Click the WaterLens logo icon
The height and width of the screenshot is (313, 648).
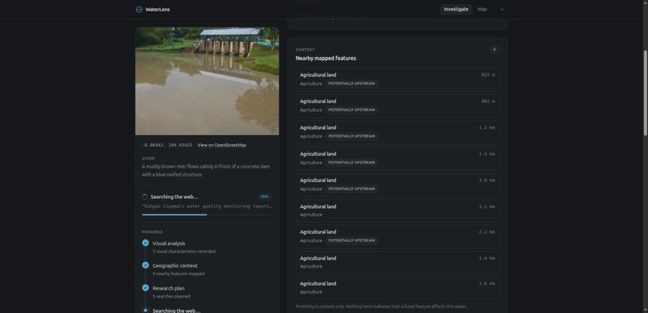click(x=139, y=10)
